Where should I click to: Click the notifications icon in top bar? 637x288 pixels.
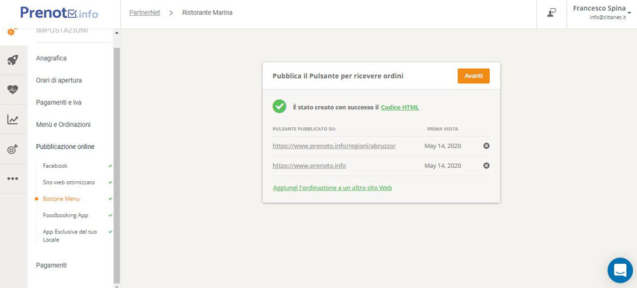point(552,13)
